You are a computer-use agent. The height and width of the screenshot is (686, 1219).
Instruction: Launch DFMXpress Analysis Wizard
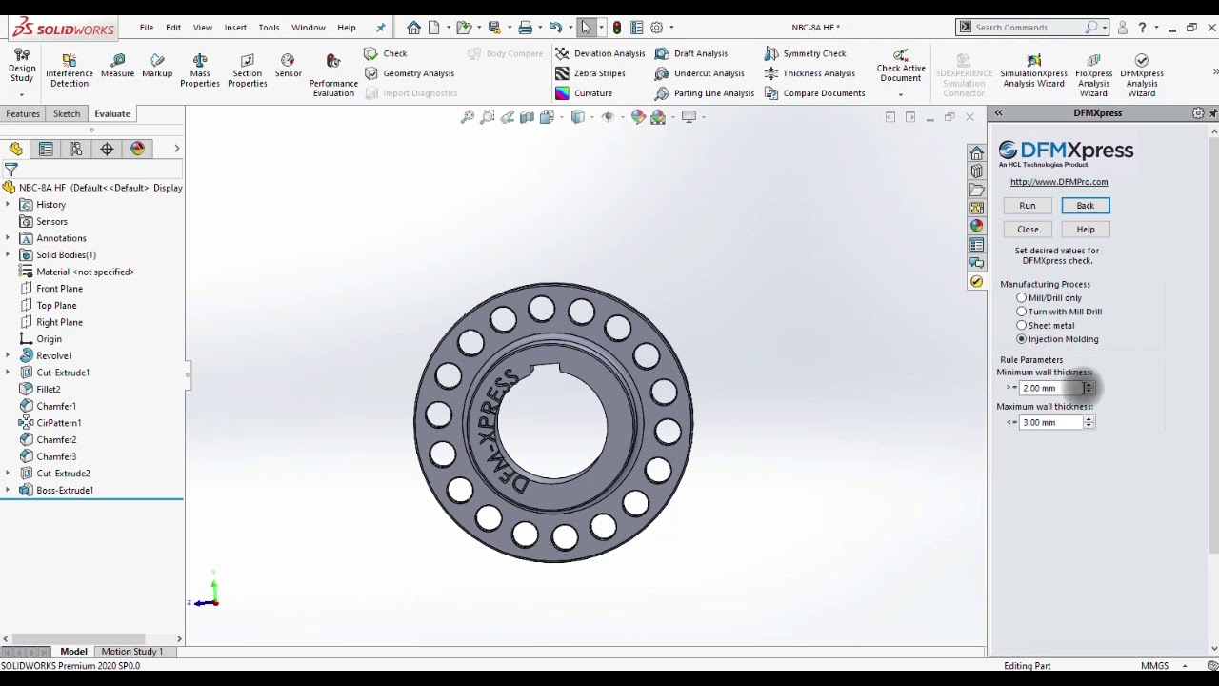(1141, 76)
